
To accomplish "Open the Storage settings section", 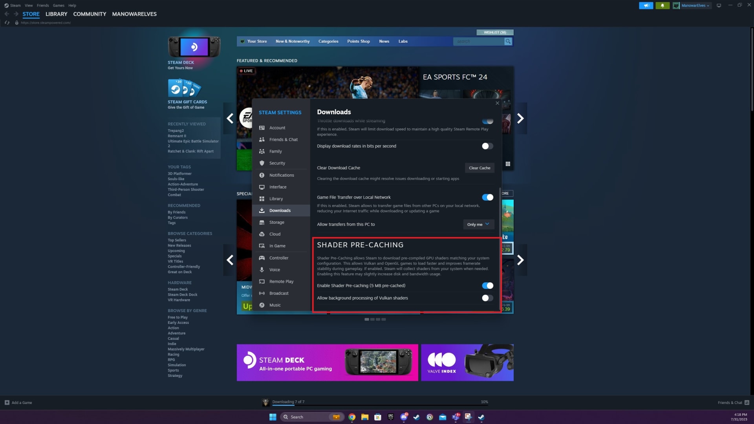I will [281, 223].
